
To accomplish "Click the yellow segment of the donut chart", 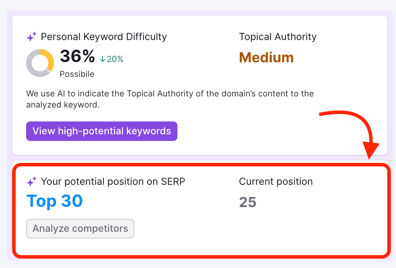I will (49, 59).
